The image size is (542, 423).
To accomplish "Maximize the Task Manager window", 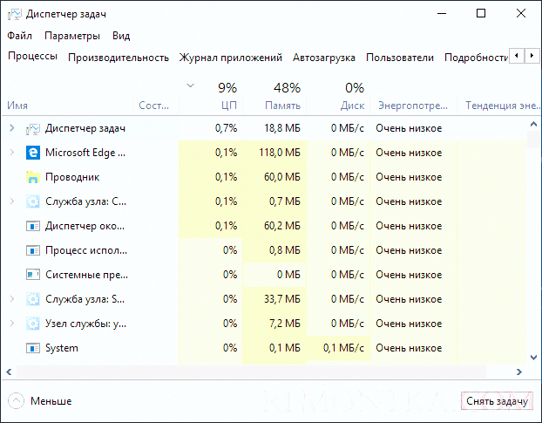I will click(x=481, y=13).
